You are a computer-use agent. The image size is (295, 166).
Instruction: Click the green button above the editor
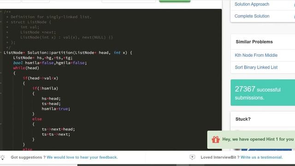tap(175, 1)
